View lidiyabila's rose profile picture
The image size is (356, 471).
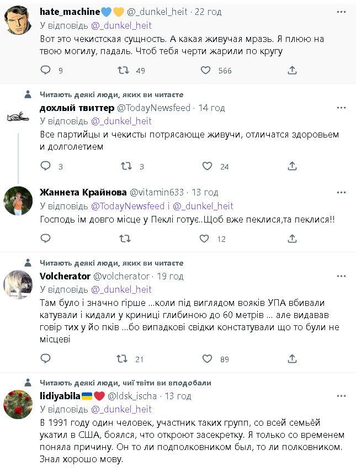click(18, 404)
